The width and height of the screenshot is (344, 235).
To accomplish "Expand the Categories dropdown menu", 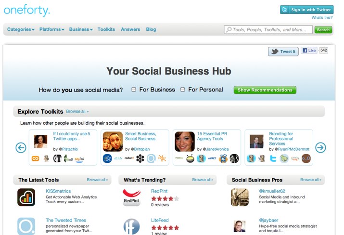I will 21,29.
